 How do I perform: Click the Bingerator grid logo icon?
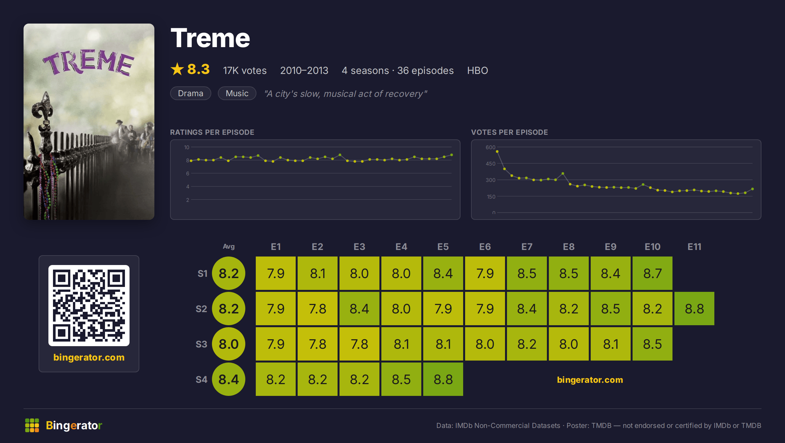[x=32, y=425]
